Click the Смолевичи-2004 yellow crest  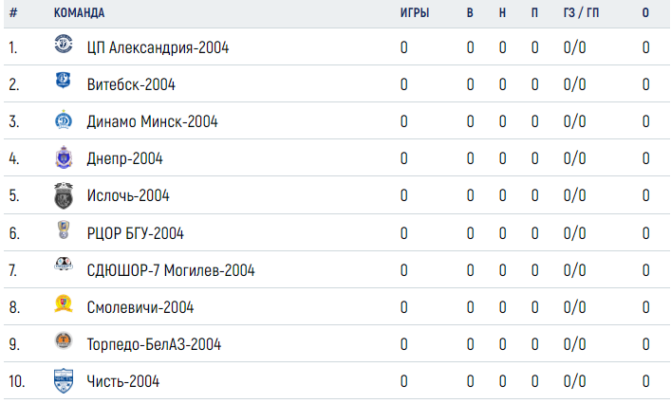point(64,303)
